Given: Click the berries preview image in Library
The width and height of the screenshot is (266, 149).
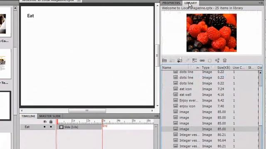Looking at the screenshot, I should point(212,33).
